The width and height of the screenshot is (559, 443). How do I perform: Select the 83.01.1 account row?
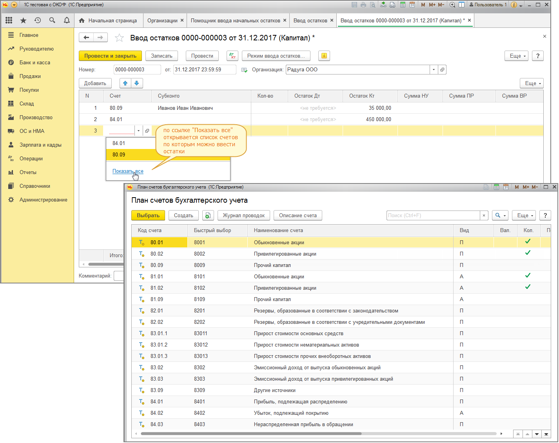[341, 333]
